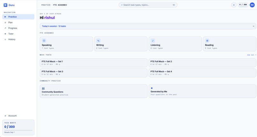Go to Plan in navigation
The height and width of the screenshot is (137, 257).
pos(18,23)
